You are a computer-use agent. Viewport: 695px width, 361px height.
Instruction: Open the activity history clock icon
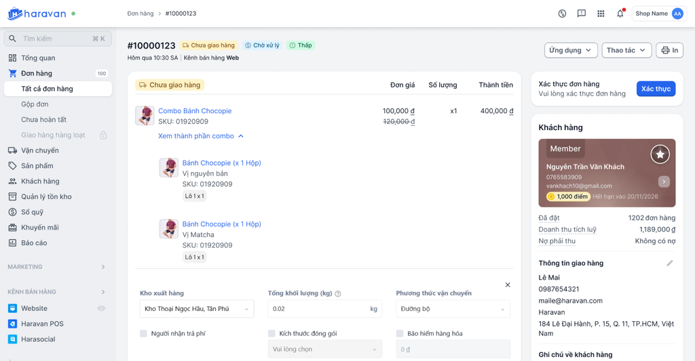click(562, 14)
